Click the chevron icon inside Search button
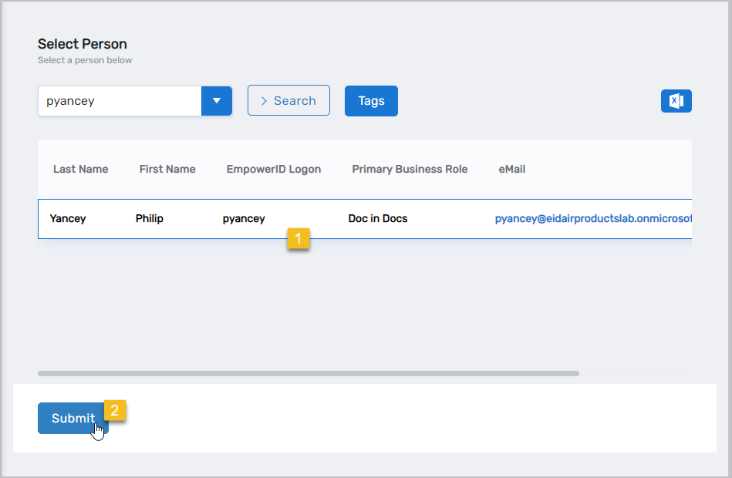The image size is (732, 478). coord(264,101)
